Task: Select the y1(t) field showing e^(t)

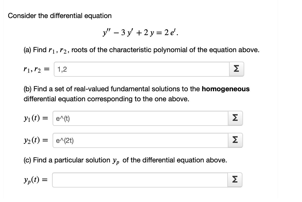Action: [140, 118]
